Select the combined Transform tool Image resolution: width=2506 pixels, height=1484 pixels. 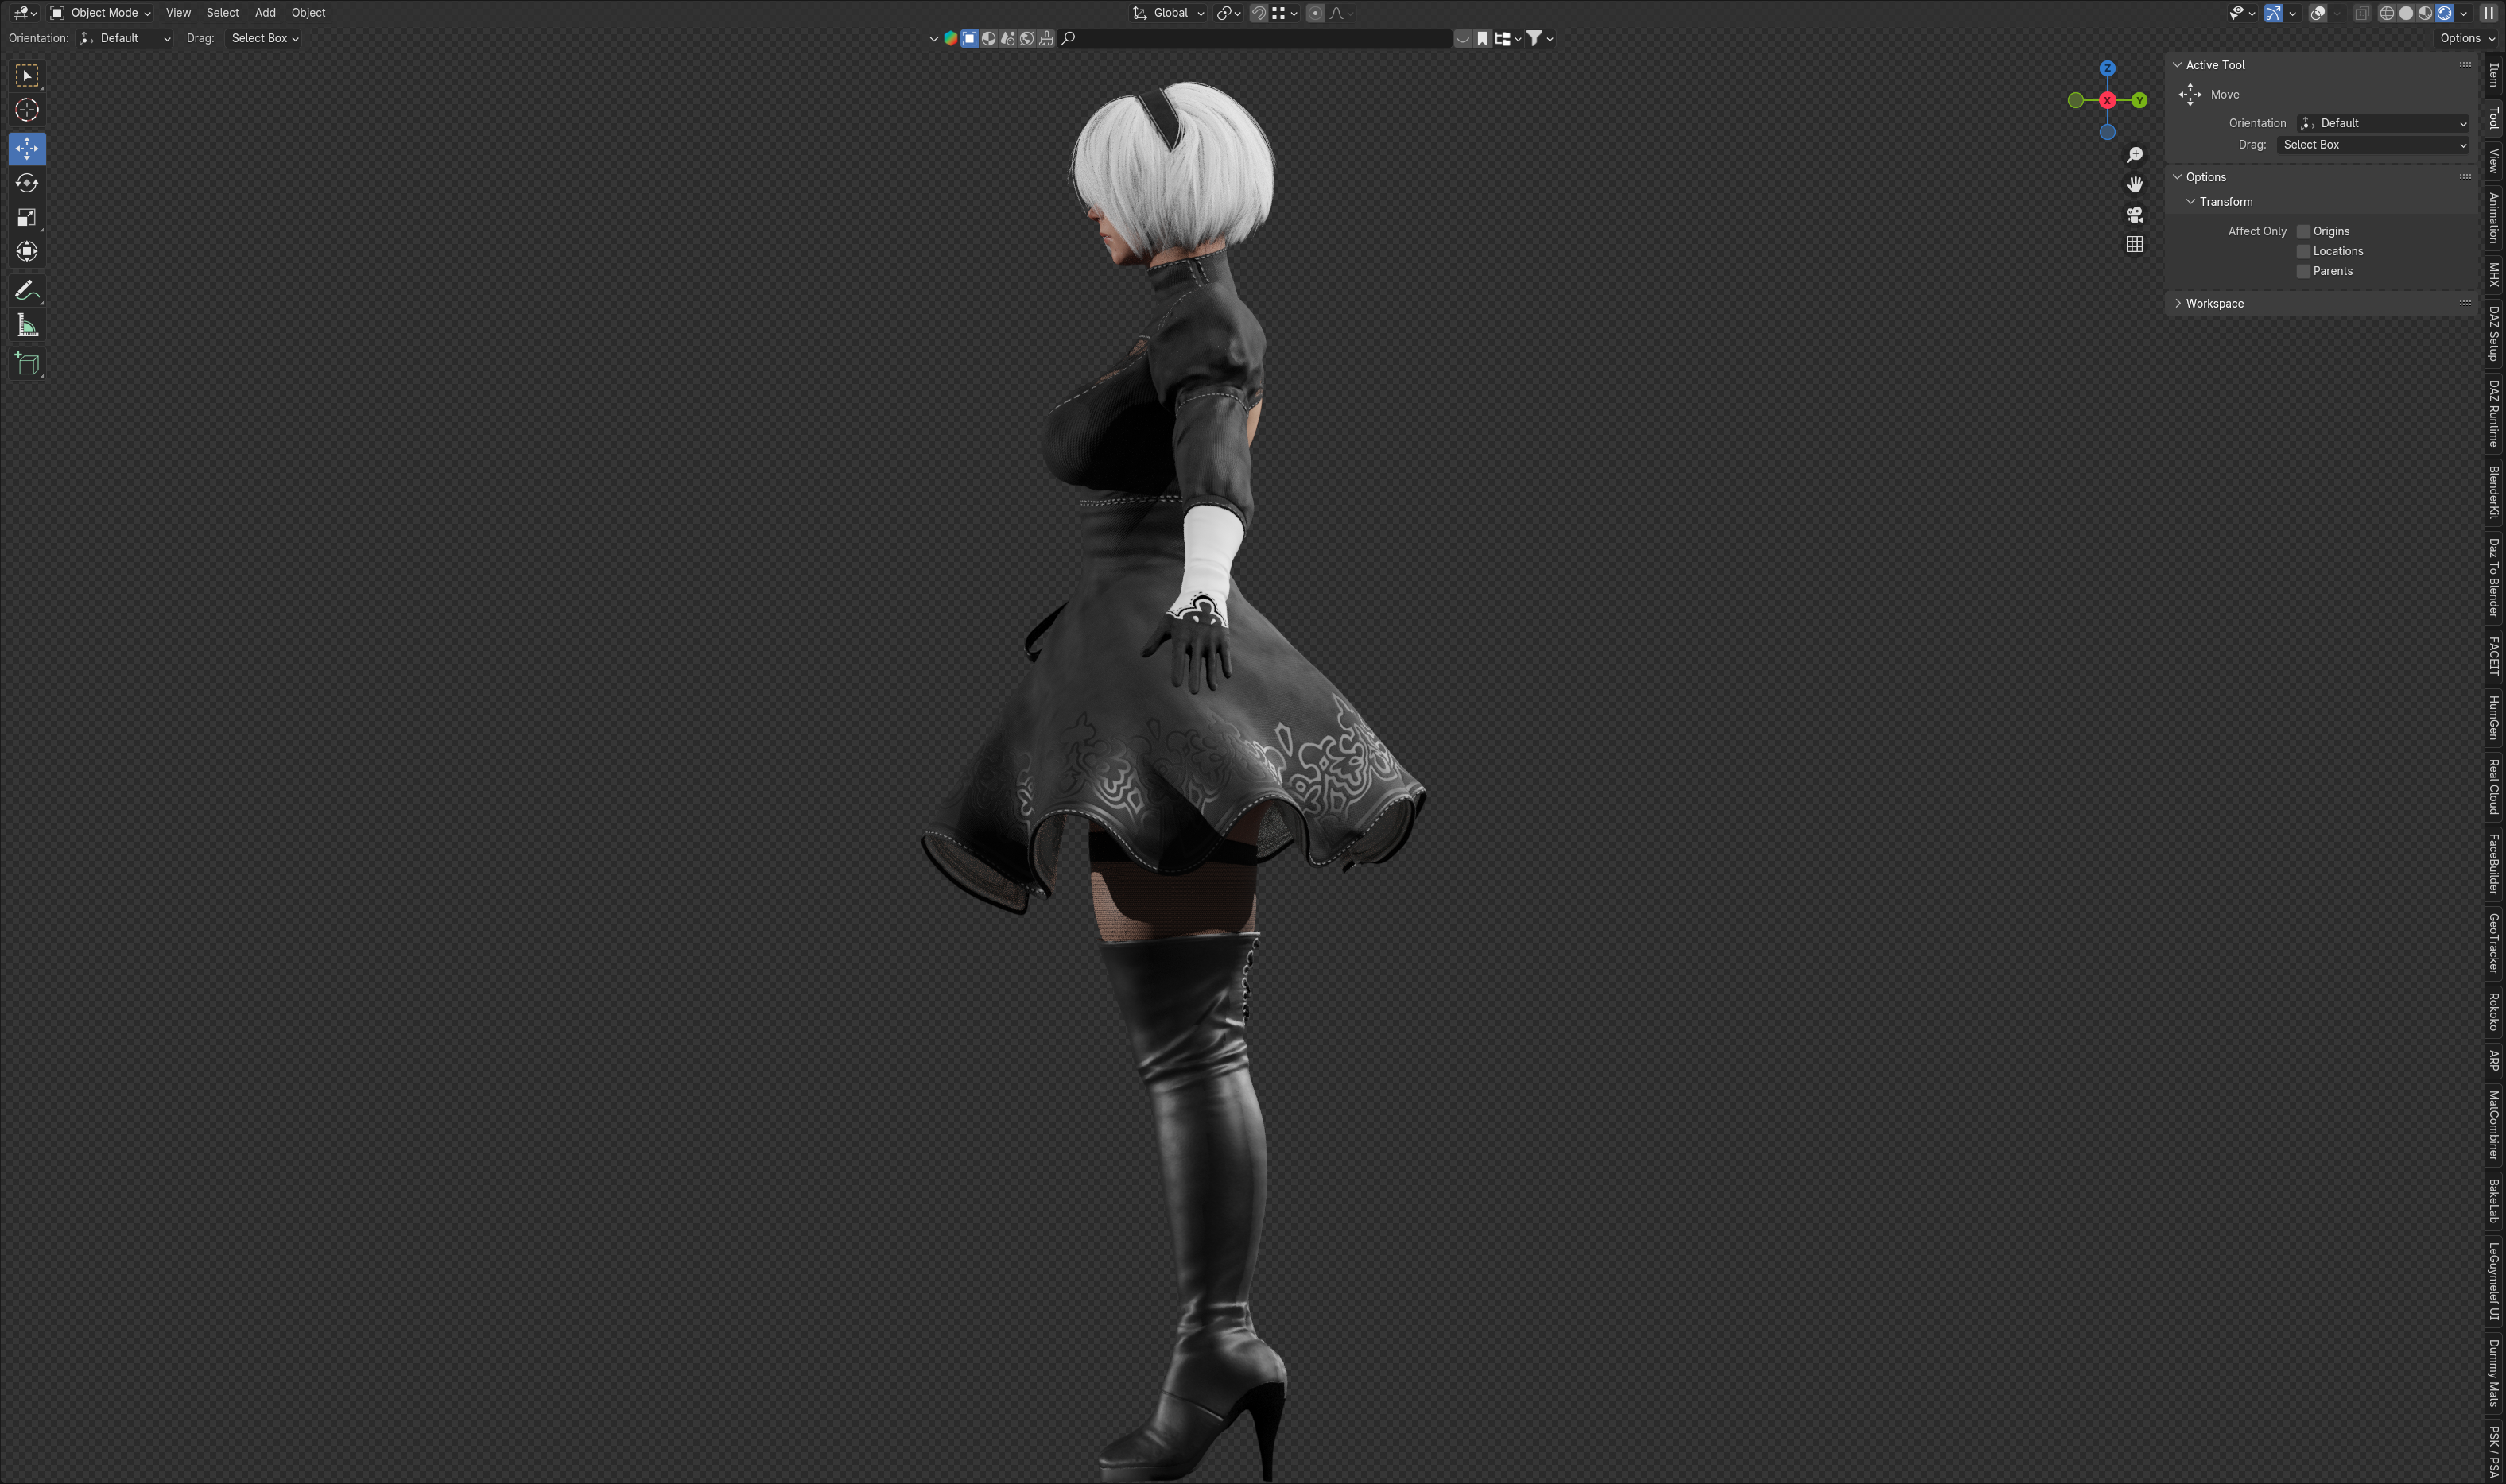tap(27, 251)
